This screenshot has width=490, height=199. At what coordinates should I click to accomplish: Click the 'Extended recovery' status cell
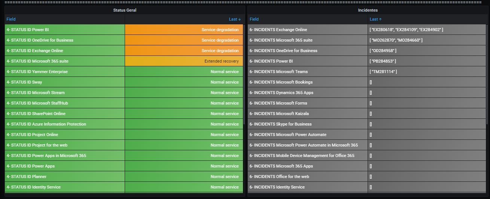tap(184, 61)
